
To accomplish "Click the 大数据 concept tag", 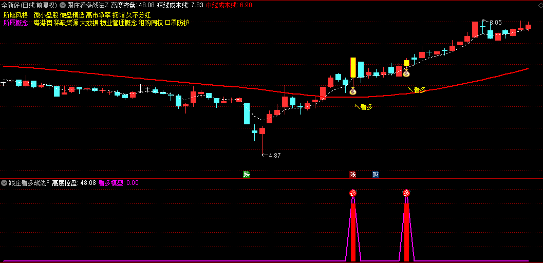I will (x=89, y=23).
